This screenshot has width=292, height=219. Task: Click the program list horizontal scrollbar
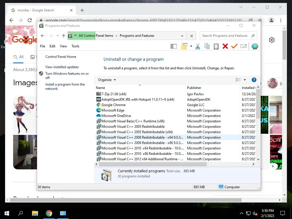click(153, 164)
